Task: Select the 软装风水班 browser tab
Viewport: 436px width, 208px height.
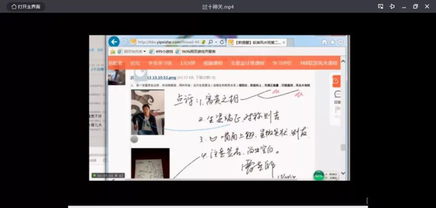Action: pyautogui.click(x=256, y=42)
